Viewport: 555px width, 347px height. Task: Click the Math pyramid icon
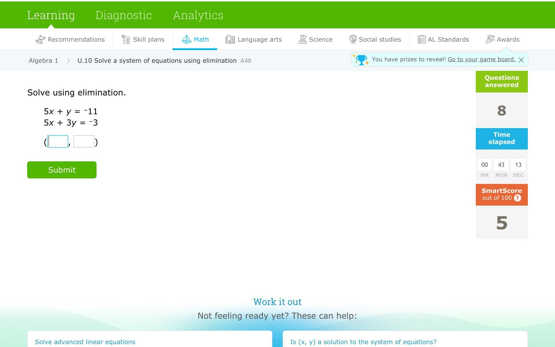click(x=186, y=39)
